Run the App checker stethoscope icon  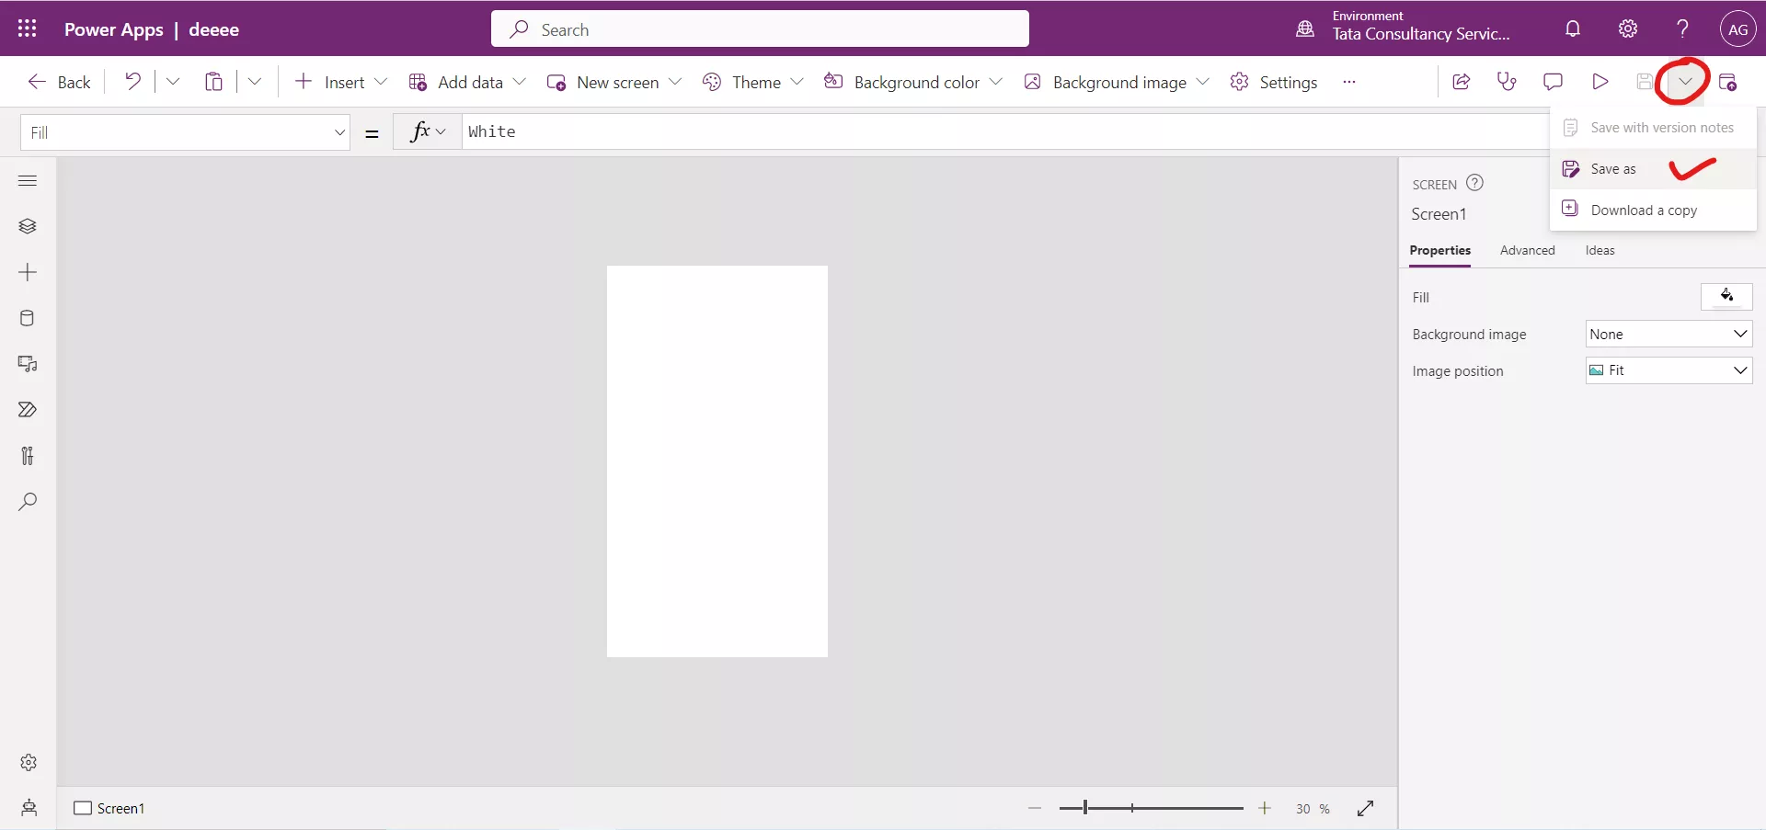(1507, 82)
